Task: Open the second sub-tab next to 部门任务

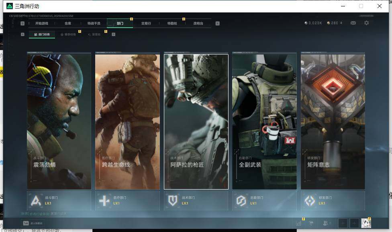Action: [68, 34]
